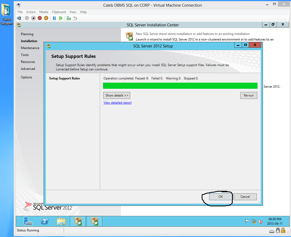Minimize the SQL Server 2012 Setup dialog

(x=238, y=45)
